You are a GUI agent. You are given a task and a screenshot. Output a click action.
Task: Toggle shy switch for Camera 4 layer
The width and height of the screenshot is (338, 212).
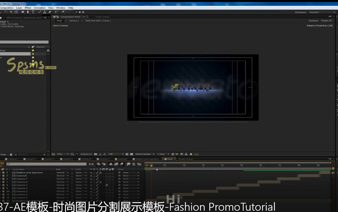coord(91,188)
